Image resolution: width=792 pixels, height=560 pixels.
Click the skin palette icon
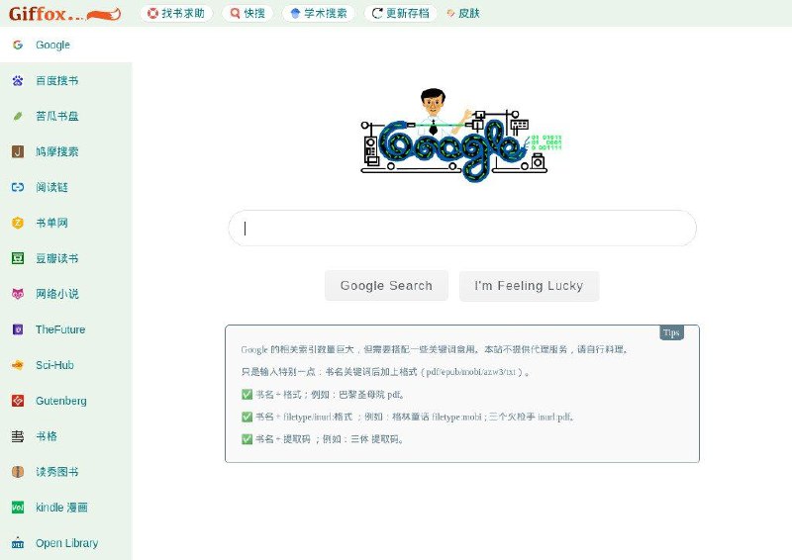pyautogui.click(x=450, y=14)
